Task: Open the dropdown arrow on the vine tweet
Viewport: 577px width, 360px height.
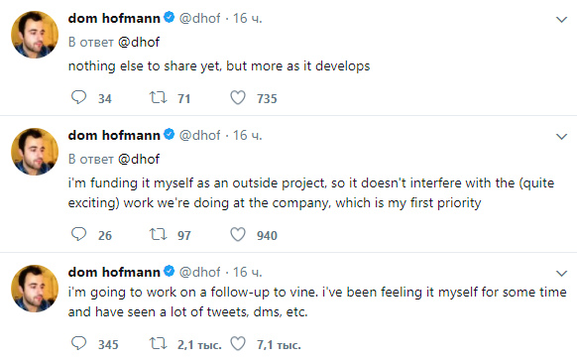Action: 561,273
